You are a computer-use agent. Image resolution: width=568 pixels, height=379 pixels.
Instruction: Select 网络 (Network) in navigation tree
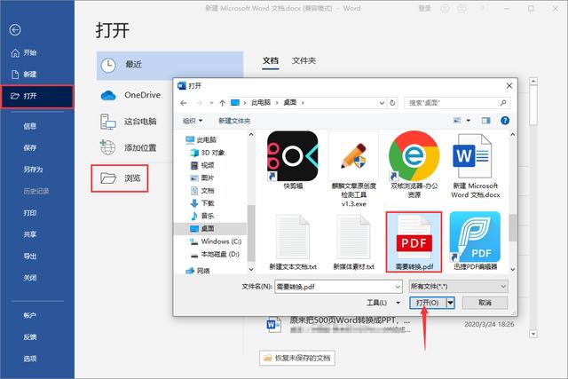(198, 271)
